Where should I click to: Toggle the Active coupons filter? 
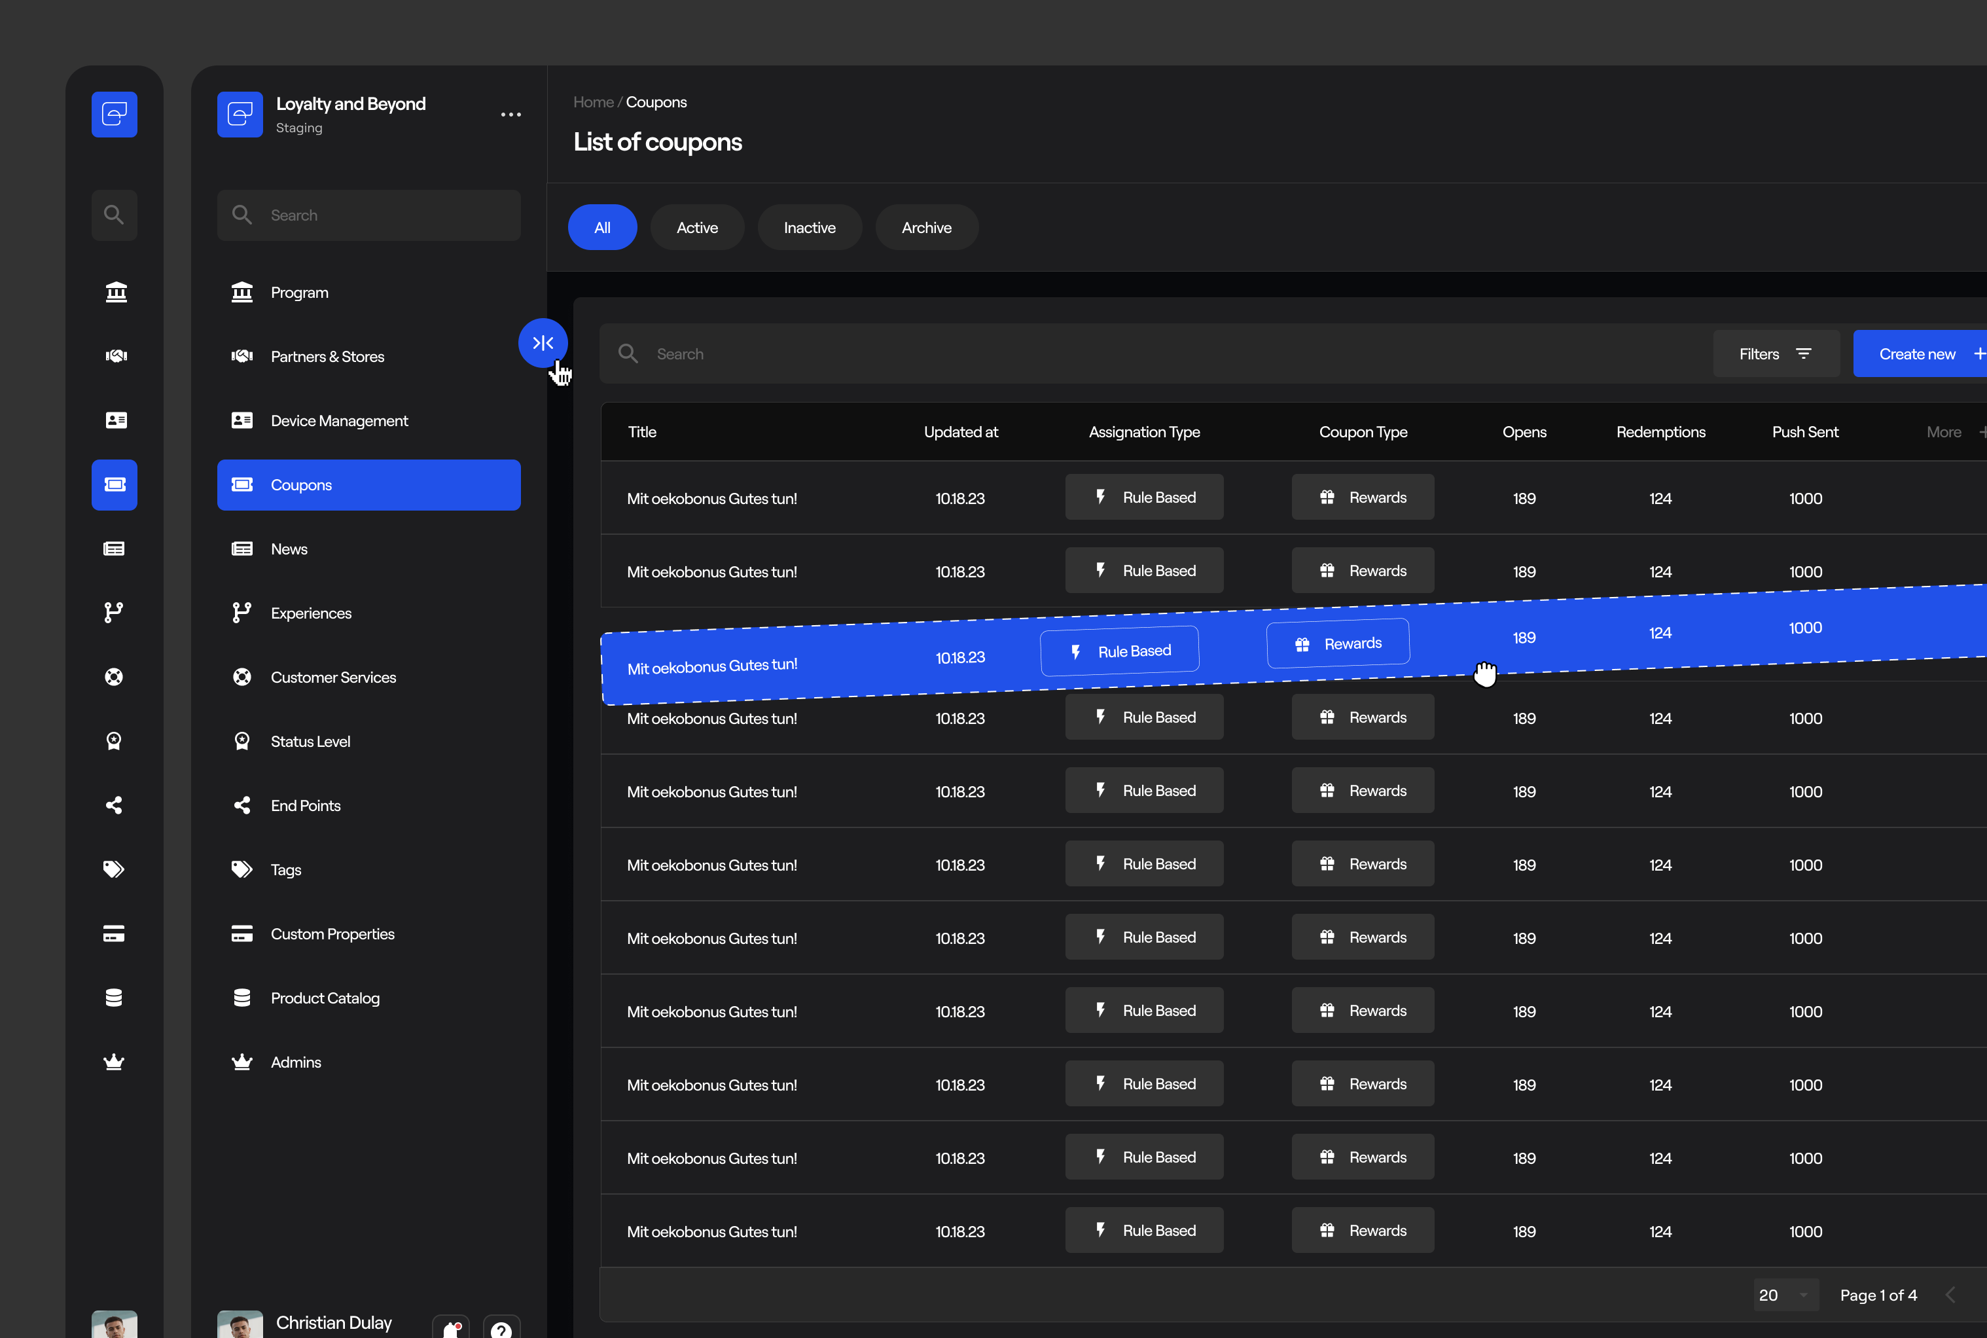point(697,227)
